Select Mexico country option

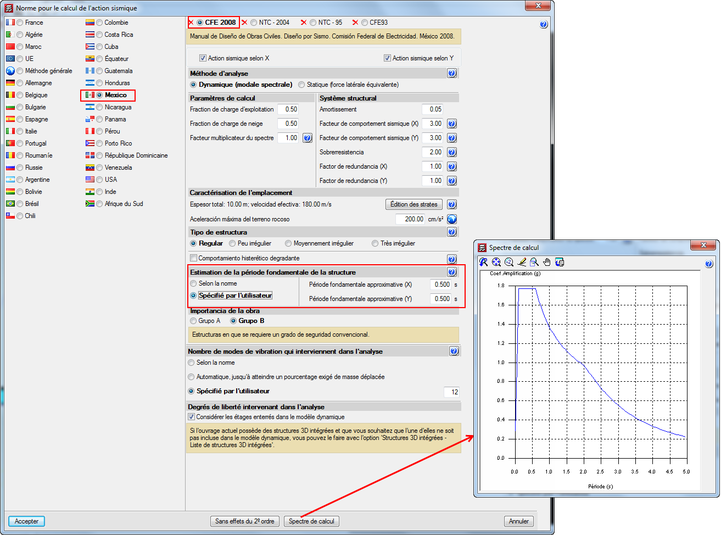[x=99, y=95]
